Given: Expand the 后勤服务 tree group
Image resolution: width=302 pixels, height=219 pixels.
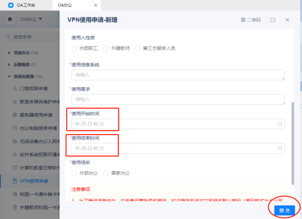Looking at the screenshot, I should pyautogui.click(x=10, y=65).
